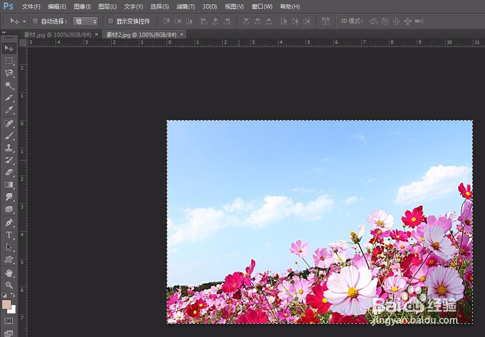This screenshot has width=485, height=337.
Task: Select the Move tool
Action: pyautogui.click(x=9, y=48)
